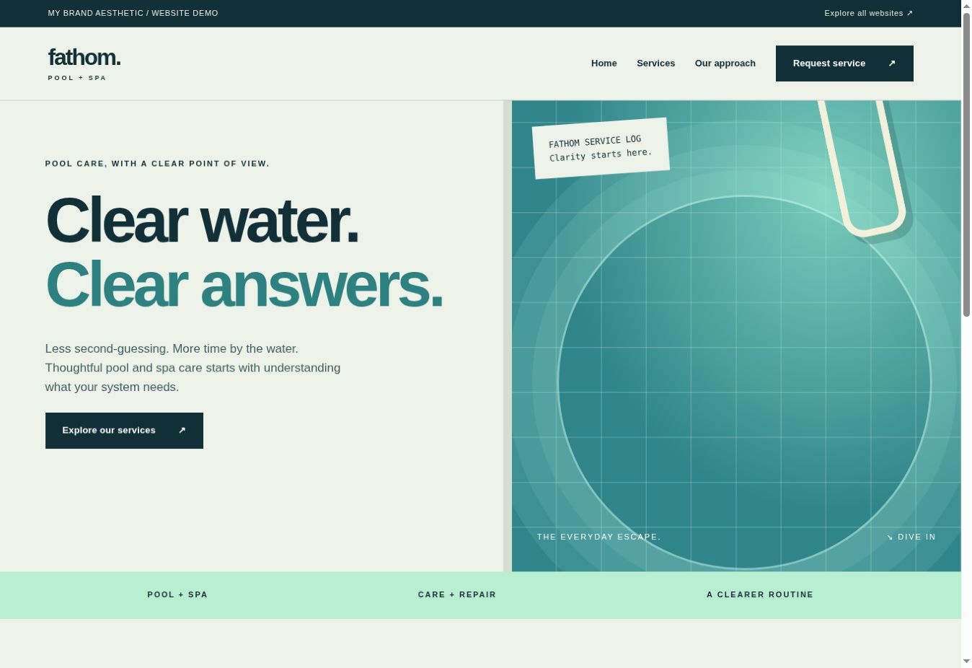Click the A CLEARER ROUTINE strip label
This screenshot has width=972, height=668.
(760, 594)
